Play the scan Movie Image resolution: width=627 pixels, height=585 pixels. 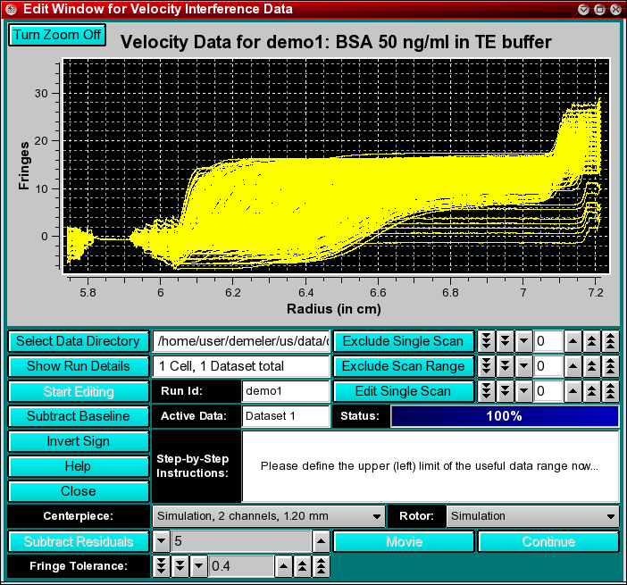(x=404, y=541)
